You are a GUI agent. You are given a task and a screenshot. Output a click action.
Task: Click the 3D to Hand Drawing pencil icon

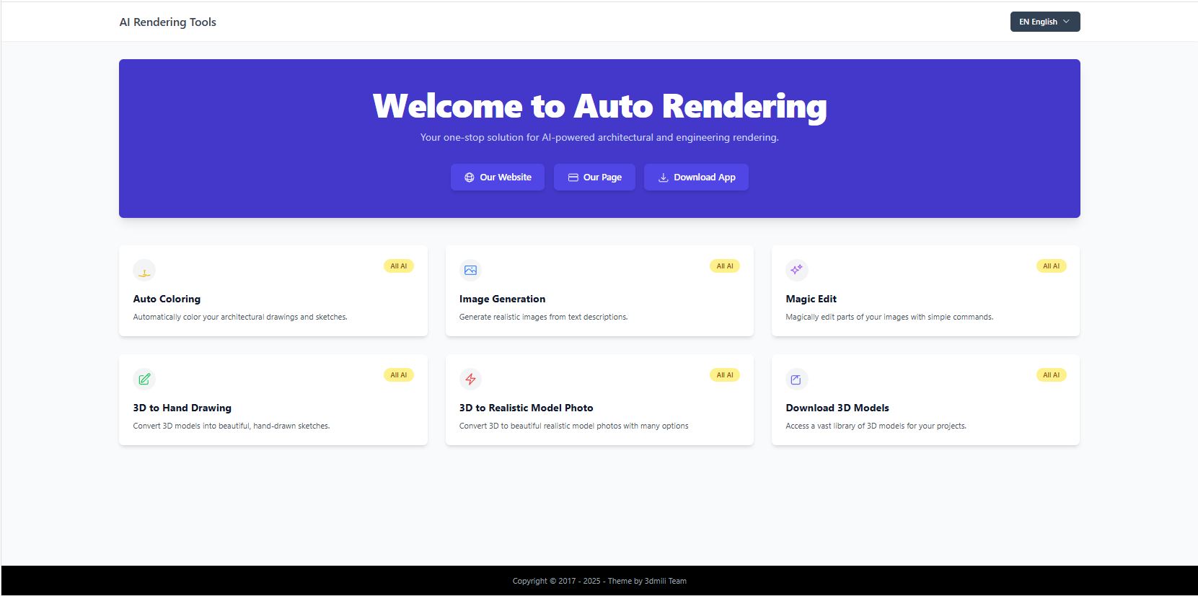(144, 380)
